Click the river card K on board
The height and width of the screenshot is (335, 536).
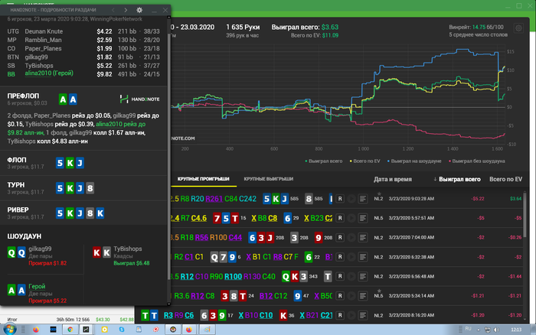(x=100, y=213)
